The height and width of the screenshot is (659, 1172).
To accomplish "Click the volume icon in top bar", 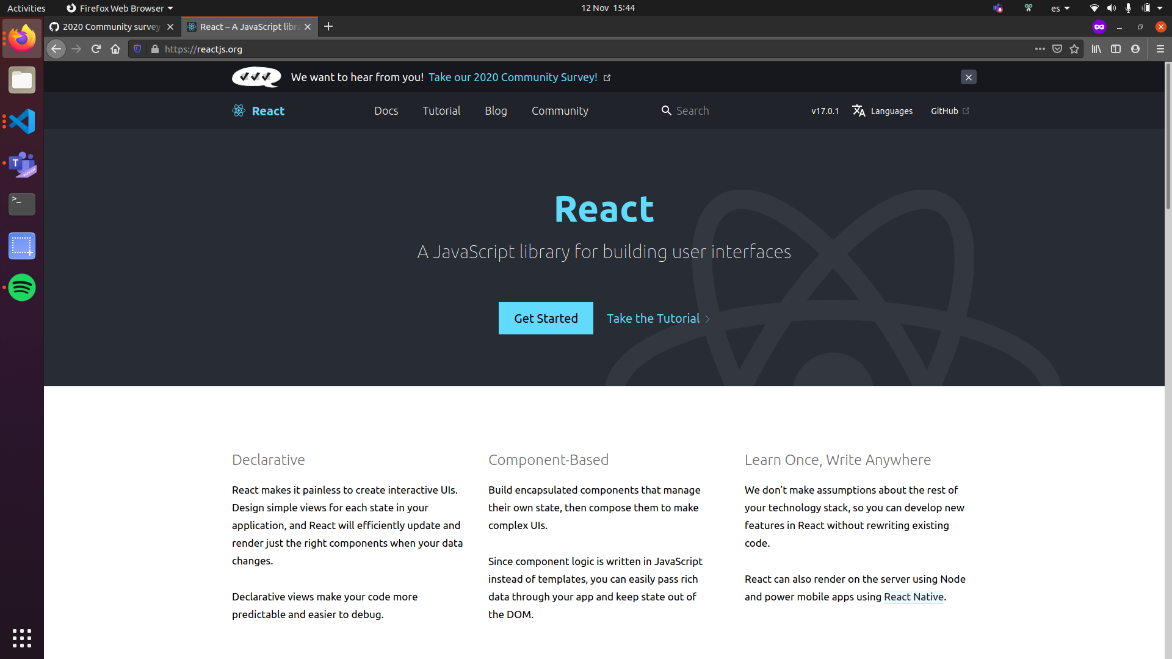I will click(1111, 8).
